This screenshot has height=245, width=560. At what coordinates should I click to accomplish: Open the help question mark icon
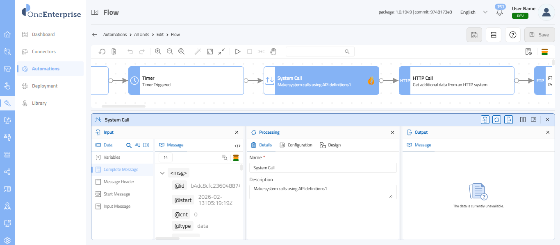pyautogui.click(x=512, y=35)
